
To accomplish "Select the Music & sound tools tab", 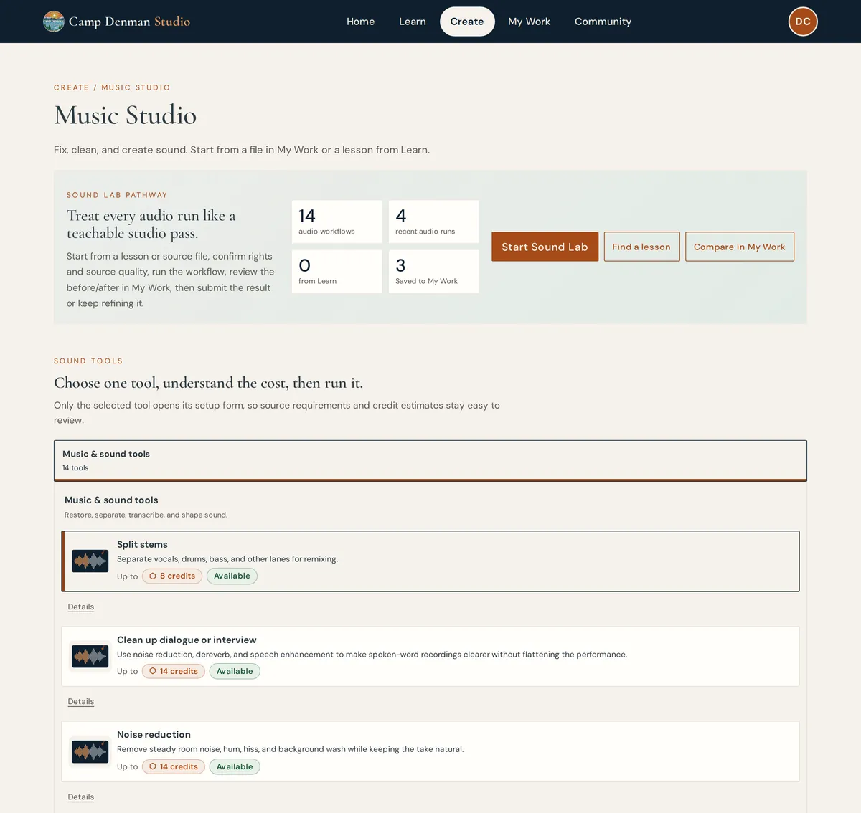I will coord(430,460).
